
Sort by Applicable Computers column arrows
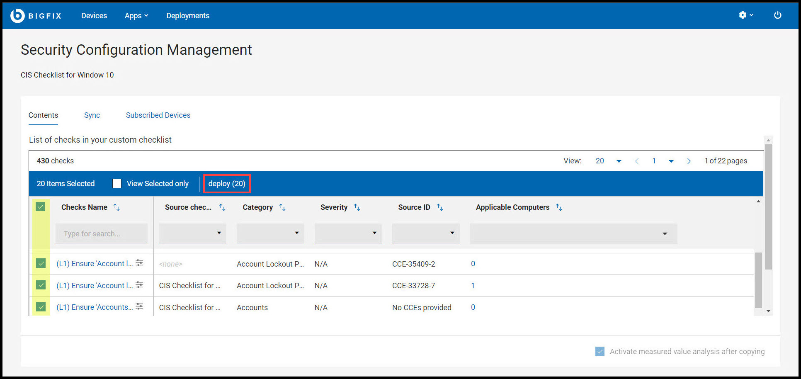click(x=559, y=207)
